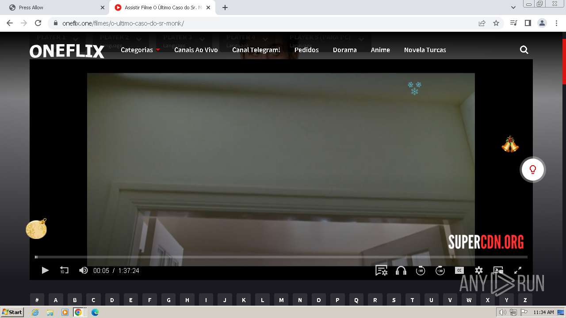Viewport: 566px width, 318px height.
Task: Mute the player volume
Action: tap(83, 270)
